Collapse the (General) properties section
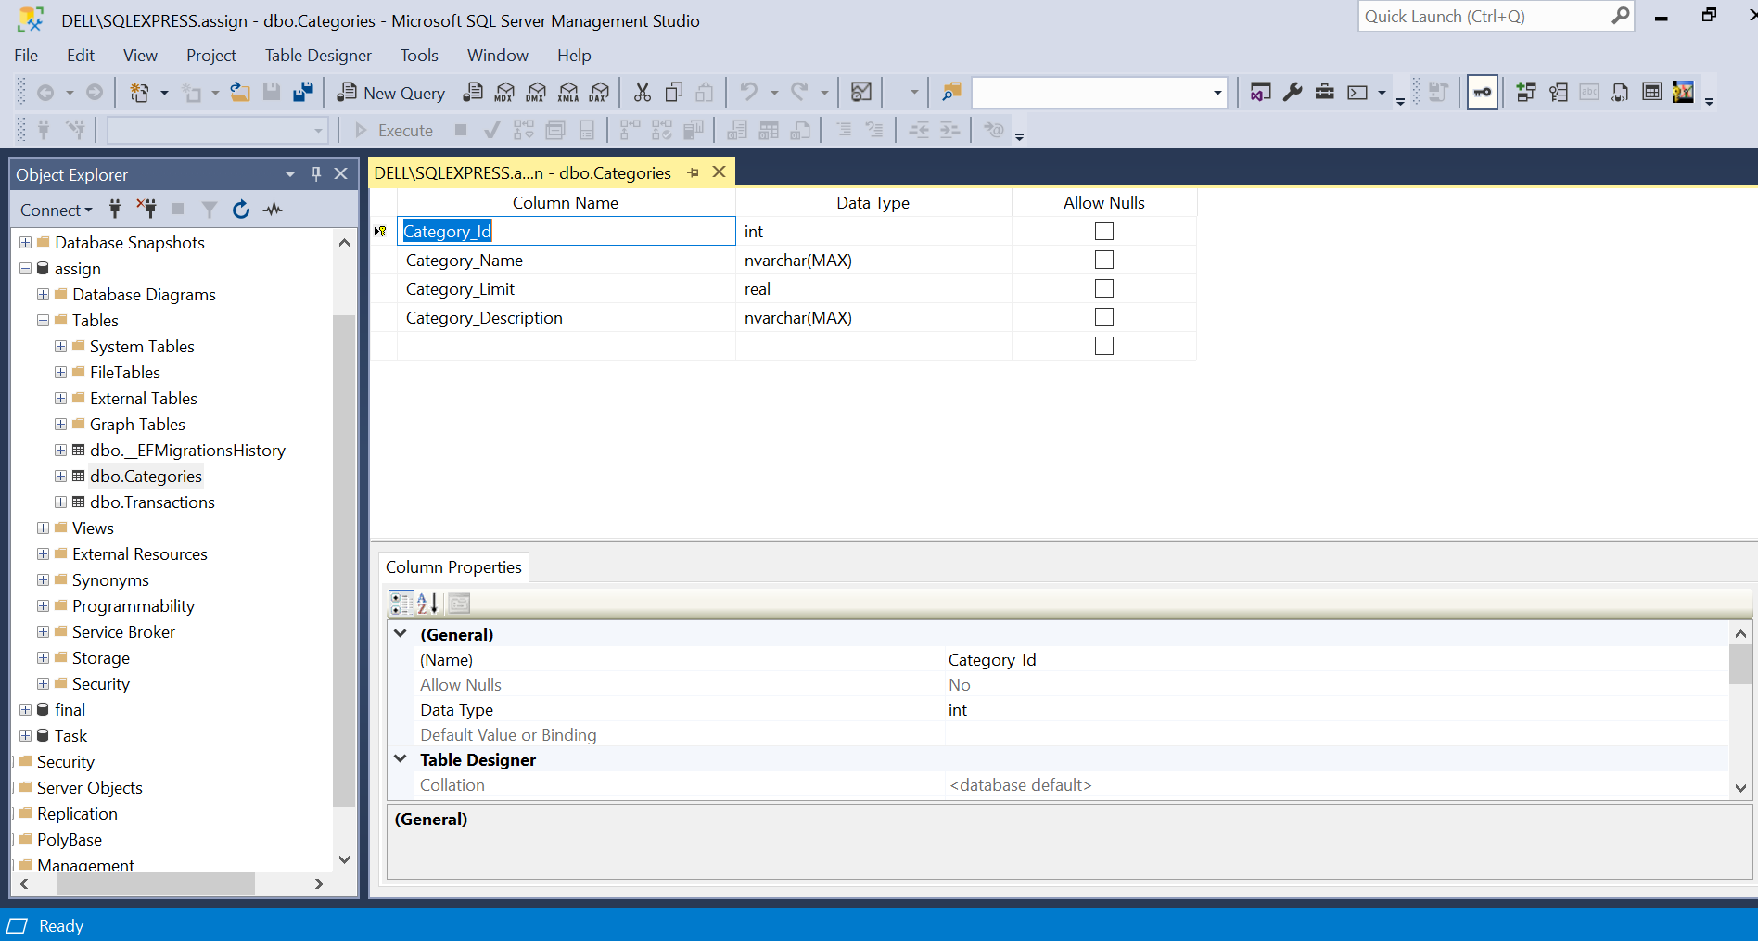1758x941 pixels. (401, 634)
